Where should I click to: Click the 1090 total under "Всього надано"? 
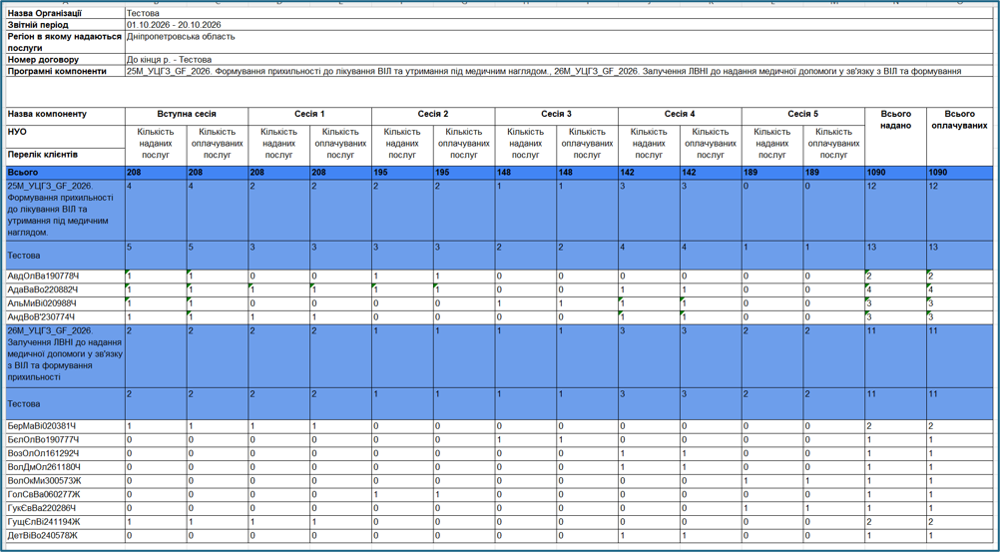[x=896, y=173]
